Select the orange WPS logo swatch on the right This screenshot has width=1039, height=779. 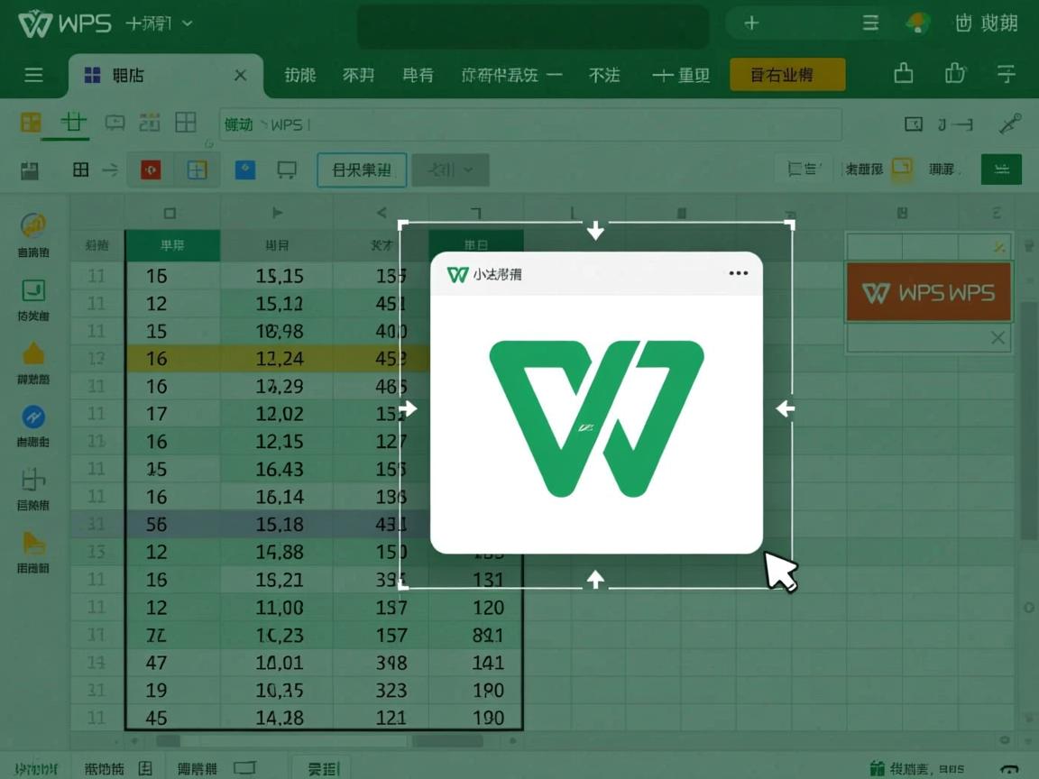928,293
